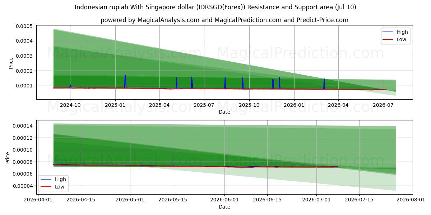Screen dimensions: 431x215
Task: Click the 2026-06-01 tick label
Action: [224, 200]
